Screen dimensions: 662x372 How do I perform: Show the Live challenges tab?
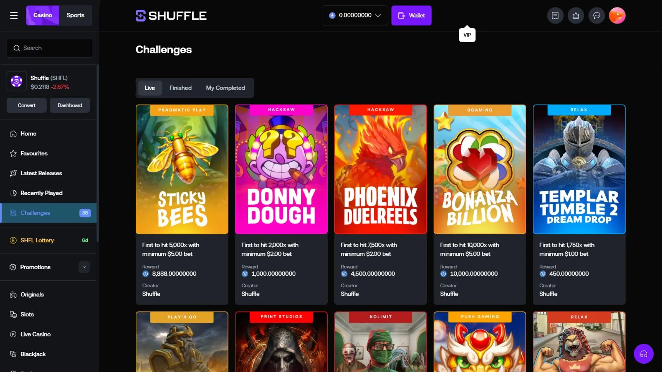[x=149, y=88]
